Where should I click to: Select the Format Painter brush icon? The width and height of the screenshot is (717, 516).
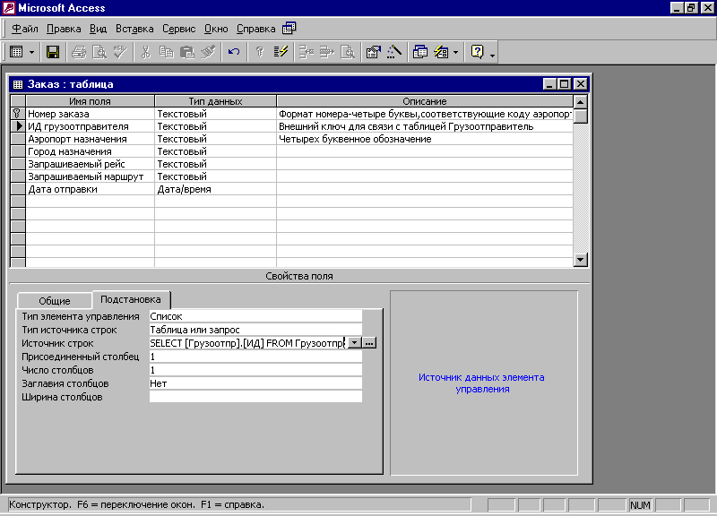click(208, 52)
